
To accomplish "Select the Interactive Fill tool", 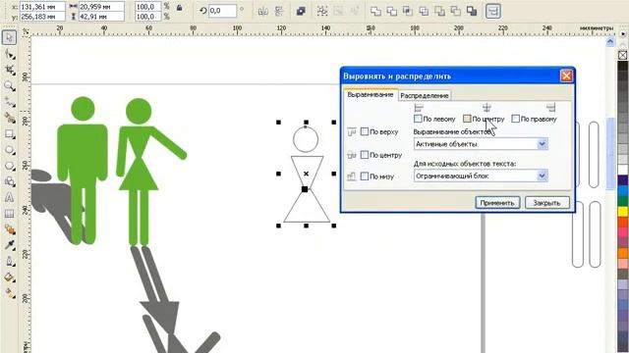I will point(9,293).
